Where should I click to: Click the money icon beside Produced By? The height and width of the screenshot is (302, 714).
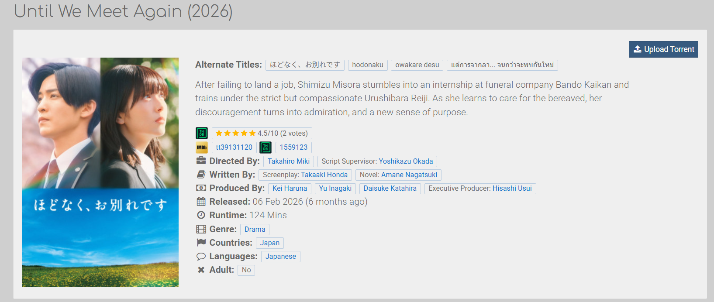pyautogui.click(x=201, y=188)
